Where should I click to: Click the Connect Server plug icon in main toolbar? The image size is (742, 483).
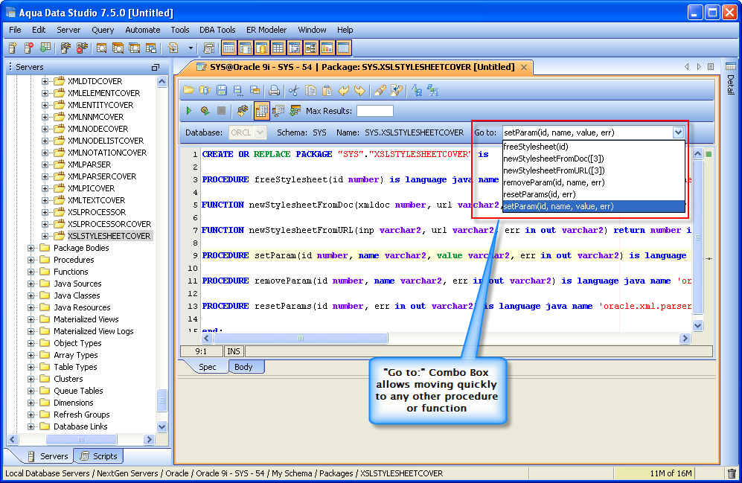(x=65, y=48)
